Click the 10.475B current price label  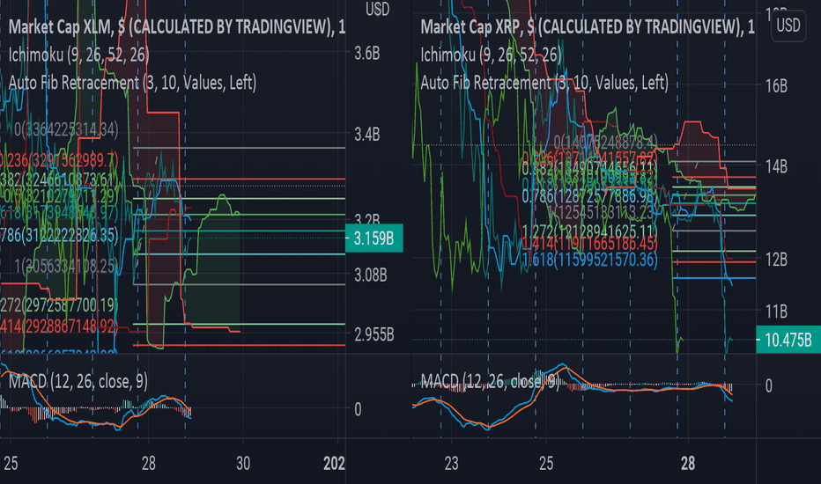[x=788, y=340]
